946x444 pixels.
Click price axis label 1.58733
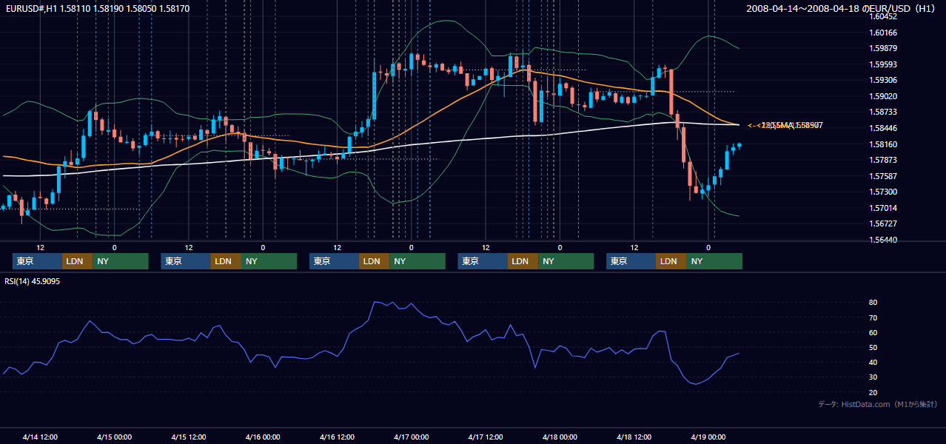883,112
